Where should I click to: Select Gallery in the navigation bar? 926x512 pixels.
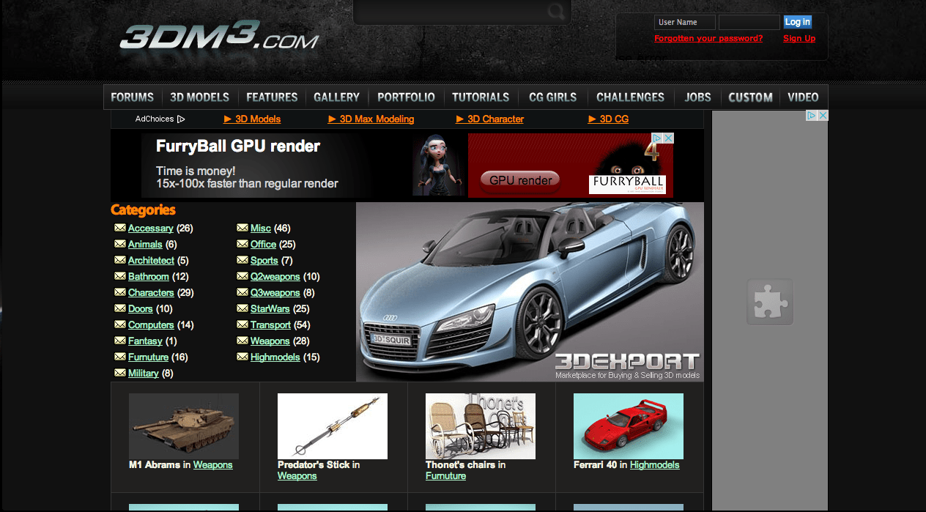337,97
